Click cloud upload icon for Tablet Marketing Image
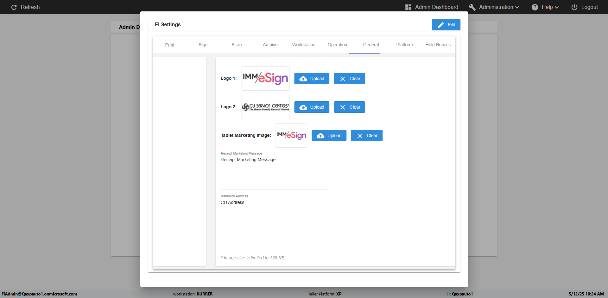Viewport: 608px width, 298px height. point(320,136)
